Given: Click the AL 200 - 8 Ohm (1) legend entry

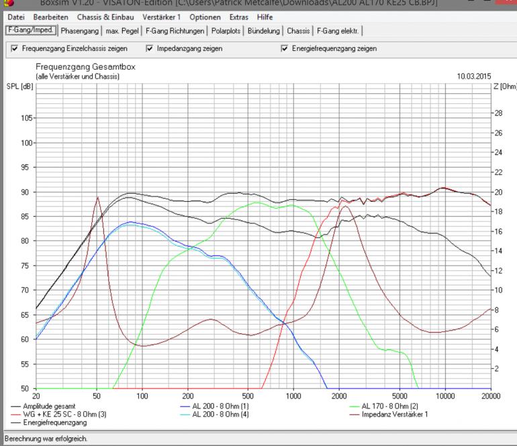Looking at the screenshot, I should [214, 406].
